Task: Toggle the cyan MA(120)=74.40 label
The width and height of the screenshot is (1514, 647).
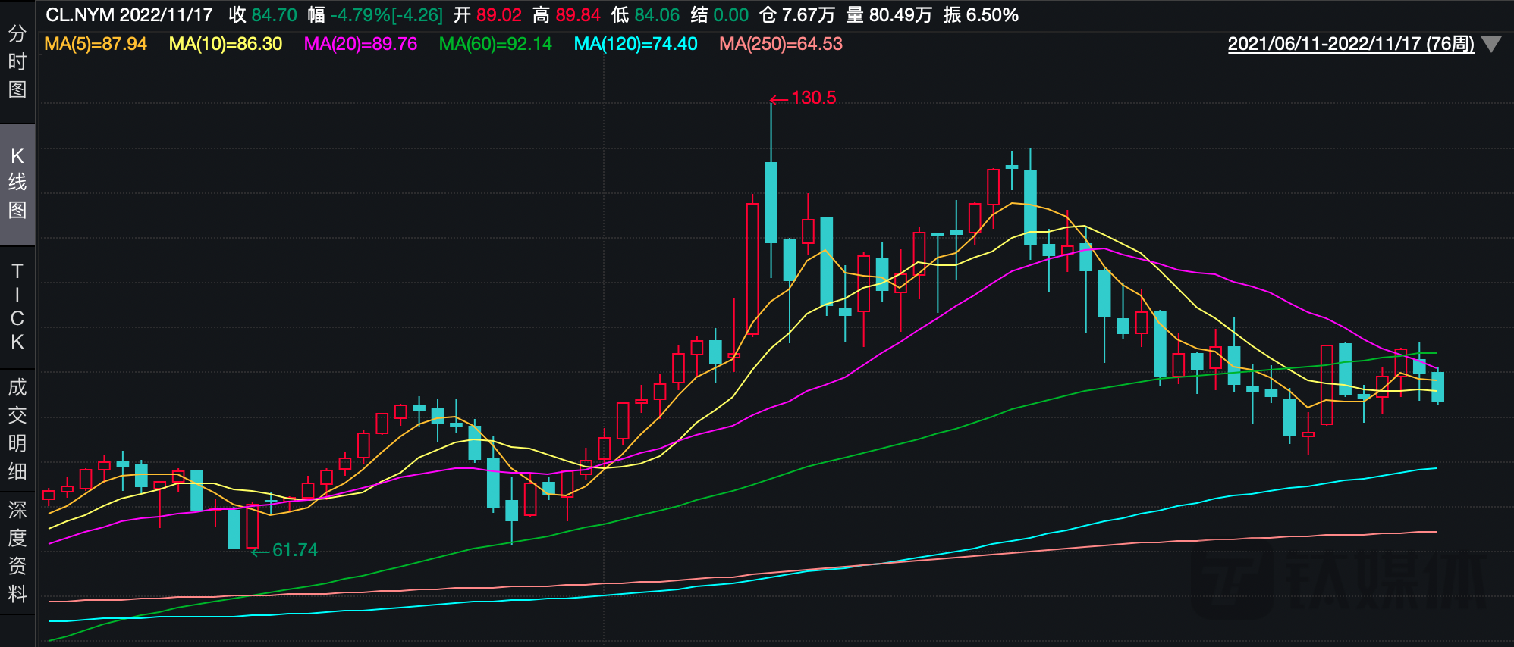Action: (635, 44)
